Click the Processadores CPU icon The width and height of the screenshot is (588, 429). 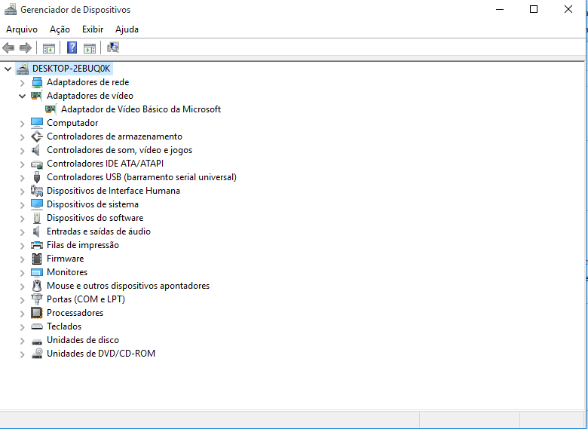pos(37,313)
